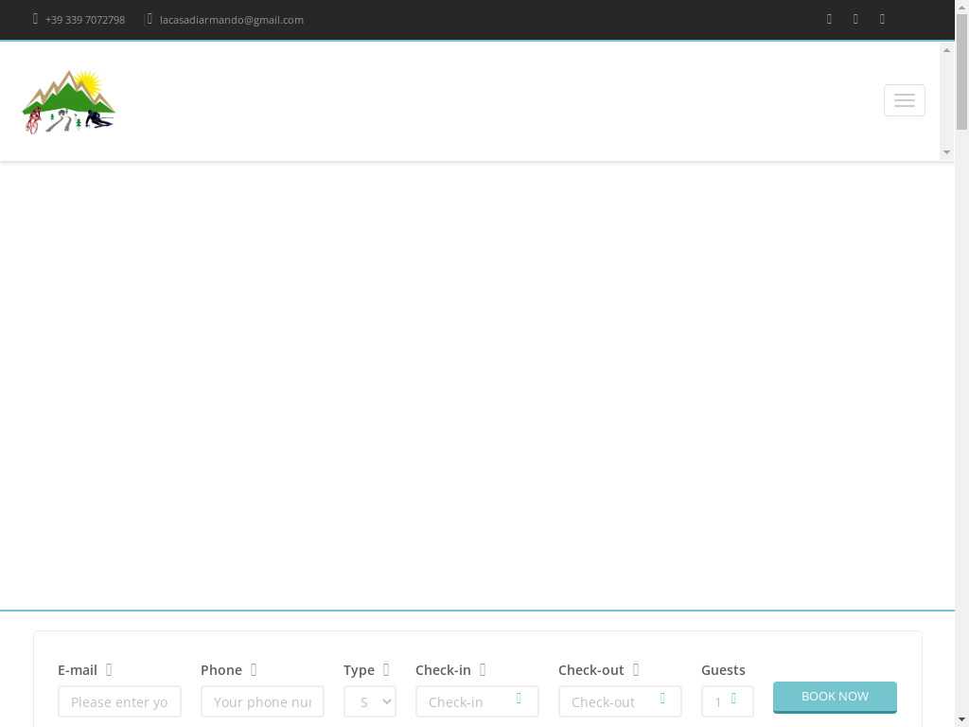
Task: Open the hamburger navigation menu
Action: point(904,100)
